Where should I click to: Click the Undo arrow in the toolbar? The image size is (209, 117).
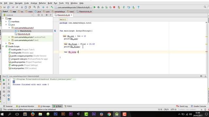tap(13, 7)
